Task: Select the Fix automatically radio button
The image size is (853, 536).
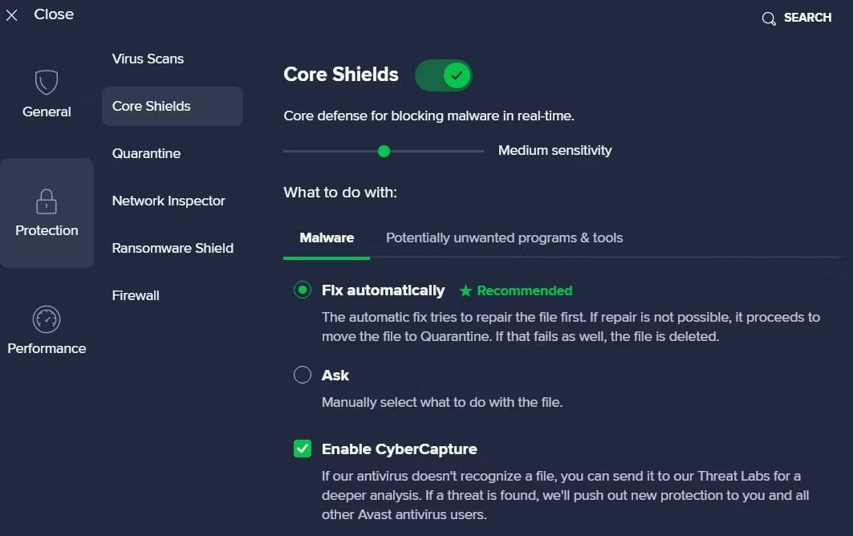Action: 303,290
